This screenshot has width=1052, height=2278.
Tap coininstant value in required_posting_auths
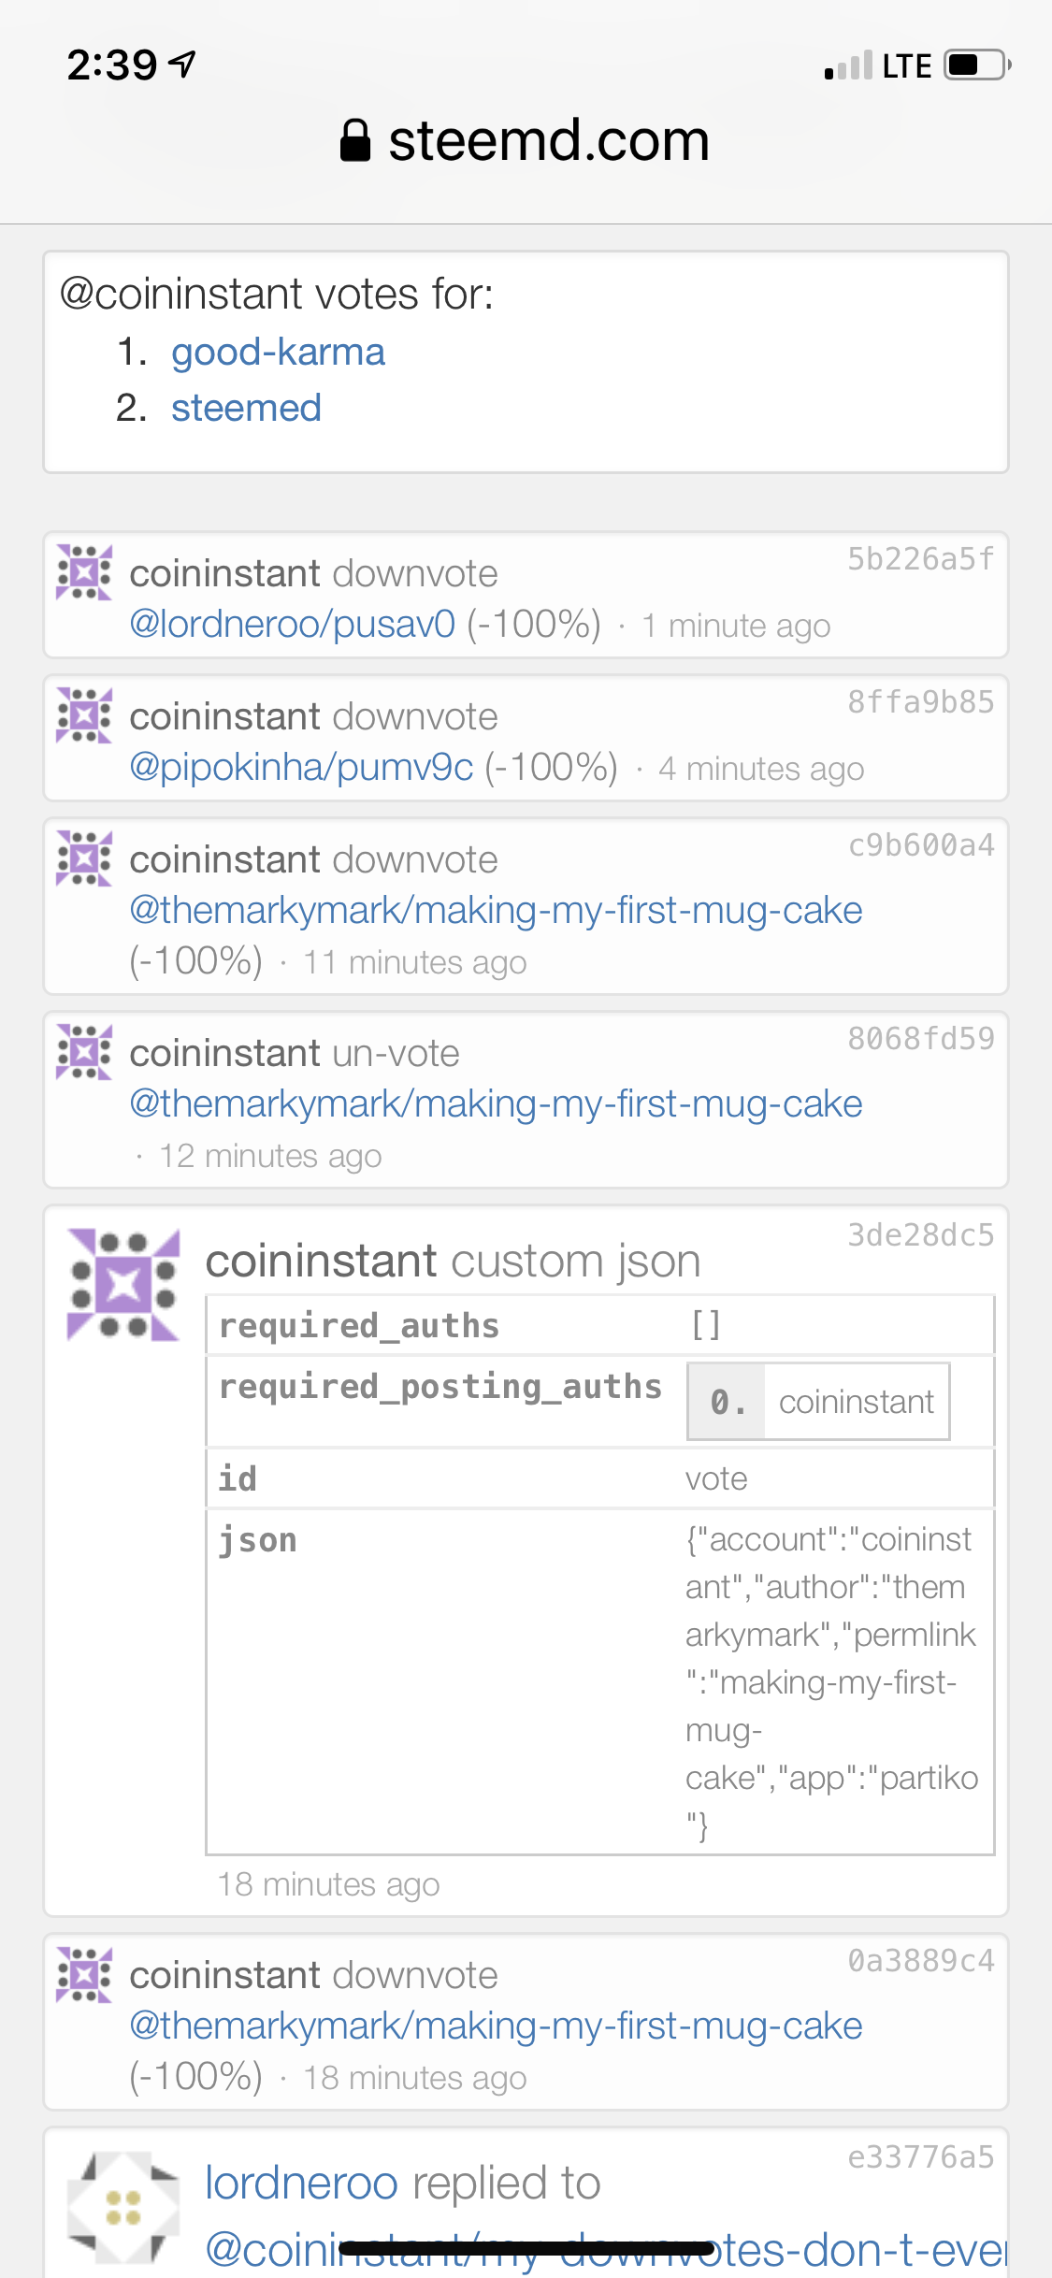pyautogui.click(x=856, y=1402)
